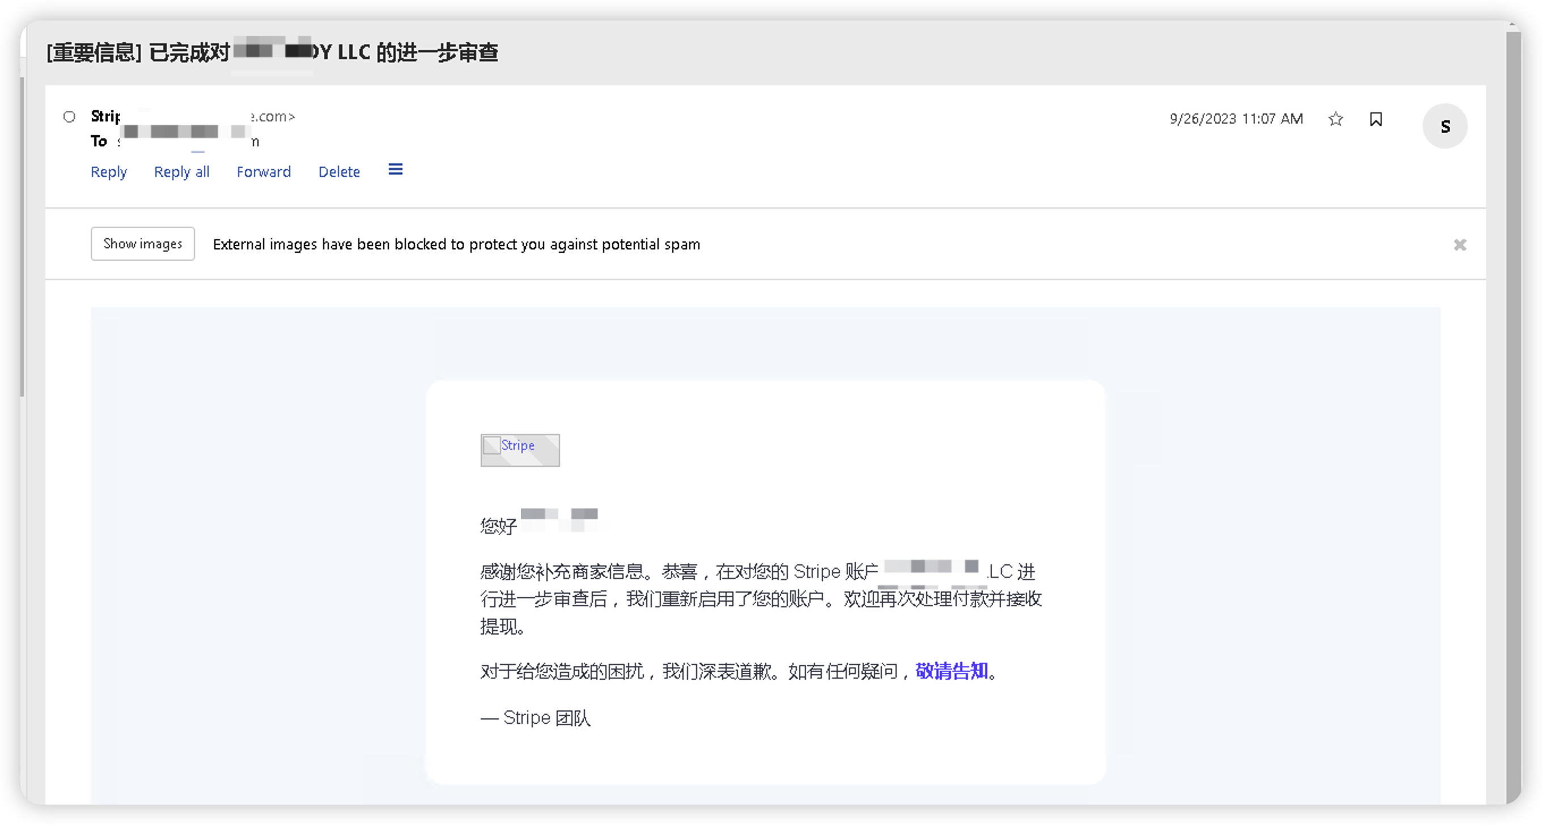This screenshot has width=1543, height=825.
Task: Choose Forward from the action row
Action: (x=264, y=172)
